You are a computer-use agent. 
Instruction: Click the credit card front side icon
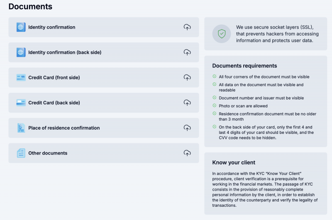coord(21,77)
